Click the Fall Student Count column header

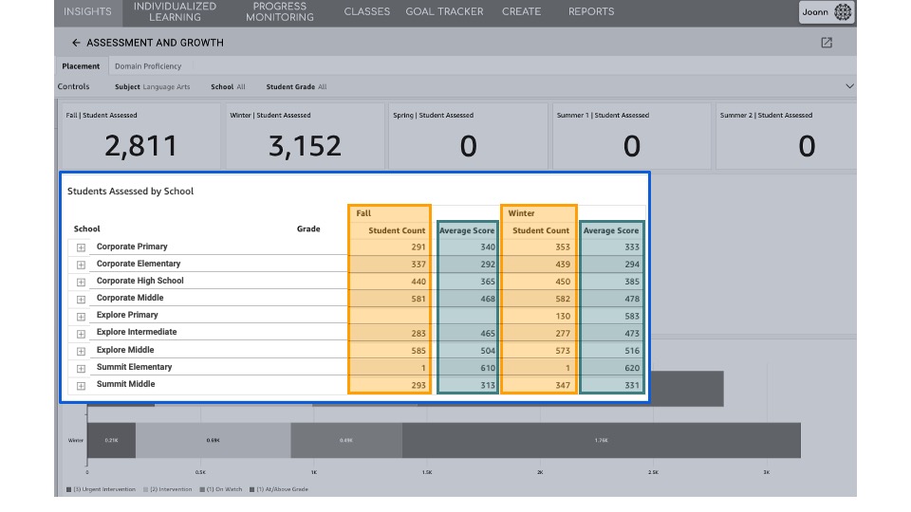[x=397, y=230]
